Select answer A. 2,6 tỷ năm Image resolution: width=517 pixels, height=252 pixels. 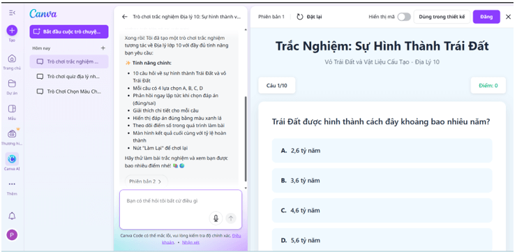coord(382,150)
